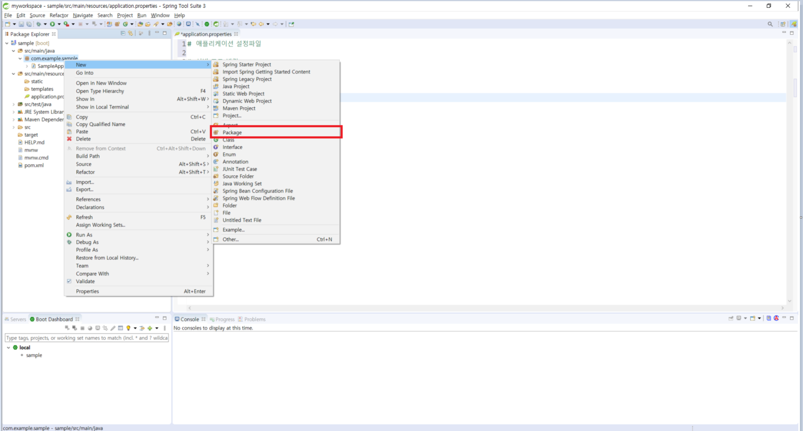Screen dimensions: 803x431
Task: Click the main toolbar Save icon
Action: point(21,24)
